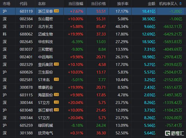
Task: Select stock name 北方长龙
Action: [46, 26]
